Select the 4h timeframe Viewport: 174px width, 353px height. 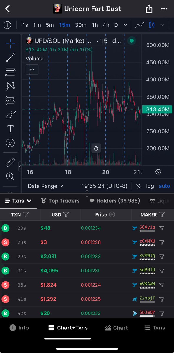click(x=106, y=25)
